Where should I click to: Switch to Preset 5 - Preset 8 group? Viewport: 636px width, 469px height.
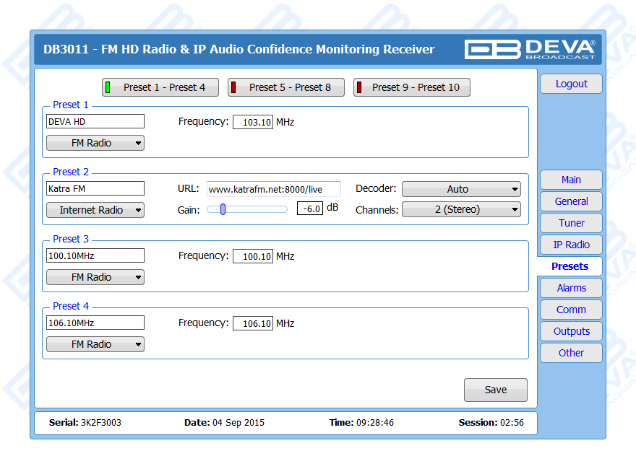coord(286,87)
